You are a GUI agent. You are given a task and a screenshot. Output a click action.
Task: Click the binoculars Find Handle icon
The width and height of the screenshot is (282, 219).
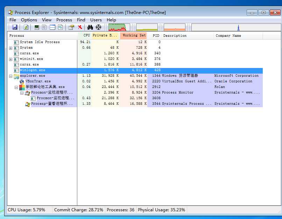(90, 27)
